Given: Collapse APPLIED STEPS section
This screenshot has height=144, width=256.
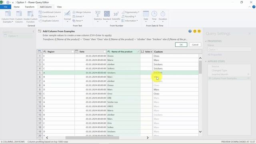Looking at the screenshot, I should 206,61.
